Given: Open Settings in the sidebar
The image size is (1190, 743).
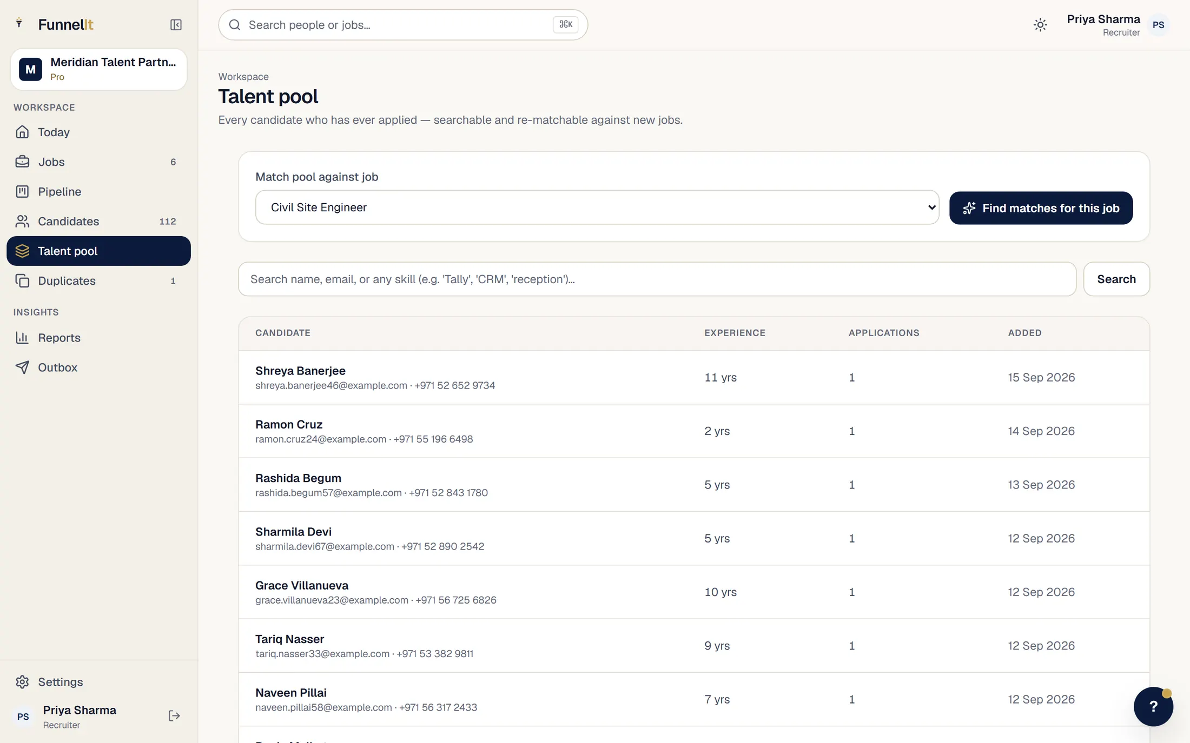Looking at the screenshot, I should 98,682.
